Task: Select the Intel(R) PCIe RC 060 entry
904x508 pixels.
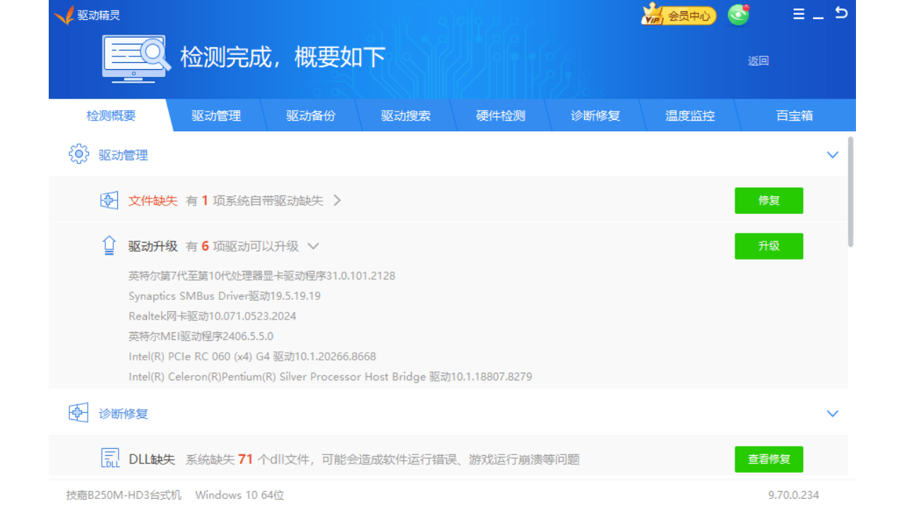Action: (x=252, y=356)
